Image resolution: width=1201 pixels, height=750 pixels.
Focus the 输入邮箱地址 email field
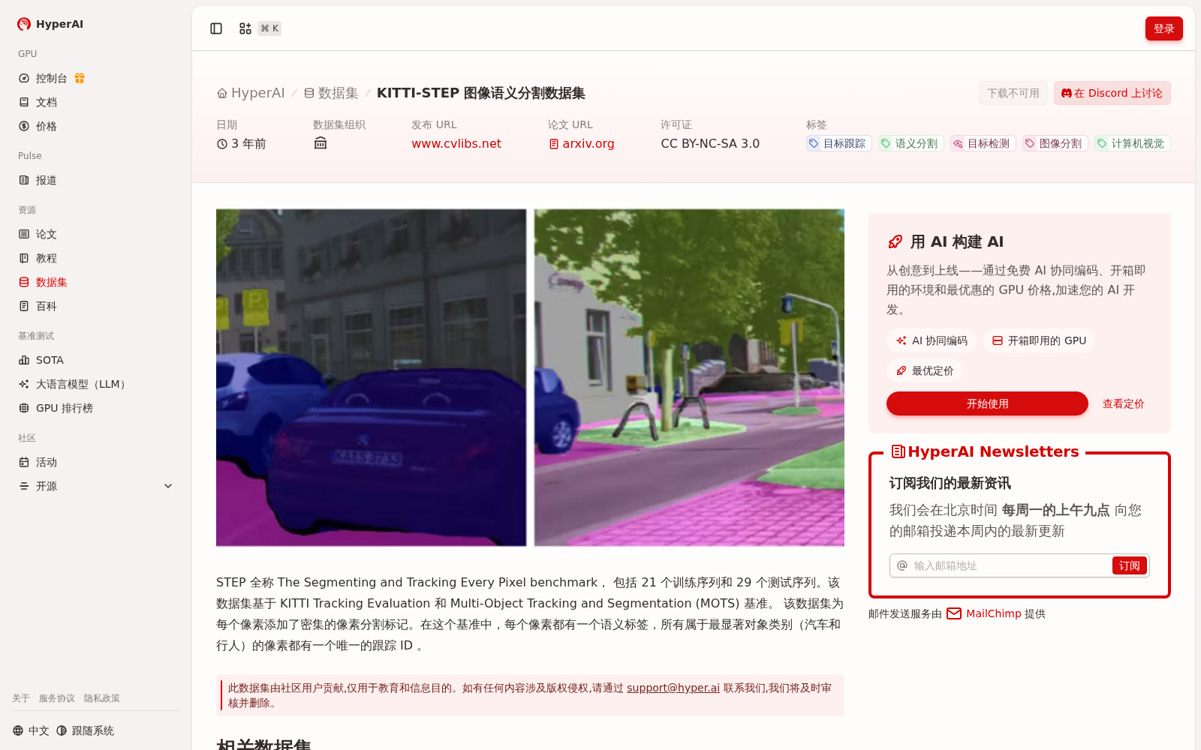pos(1010,565)
